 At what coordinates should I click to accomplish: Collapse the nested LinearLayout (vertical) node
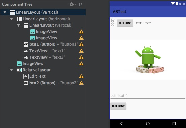[x=19, y=25]
